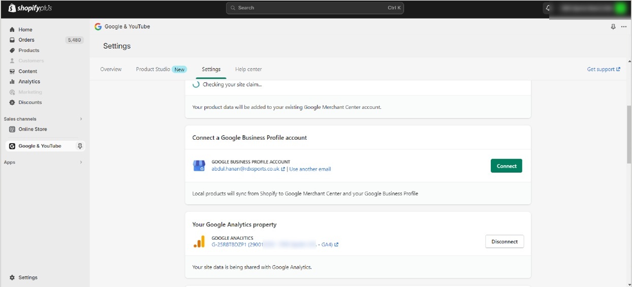Click the app header pin icon
Screen dimensions: 632x287
coord(613,26)
